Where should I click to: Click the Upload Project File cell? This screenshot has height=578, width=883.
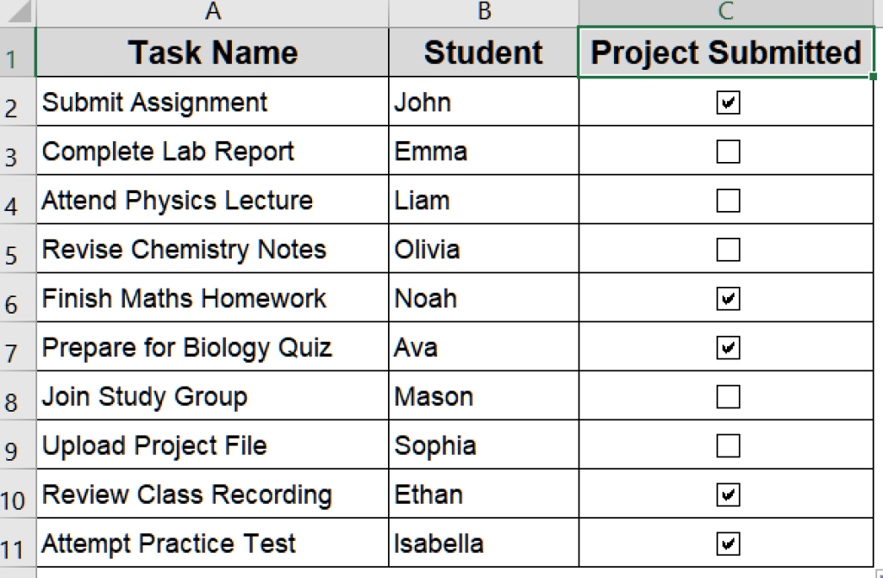click(212, 446)
